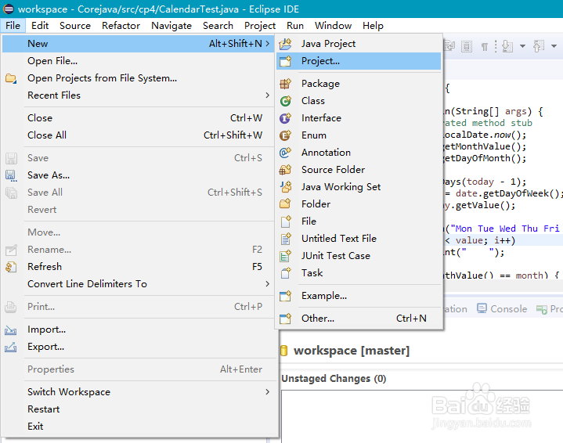Click Next Annotation toolbar icon
Image resolution: width=563 pixels, height=443 pixels.
coord(507,46)
